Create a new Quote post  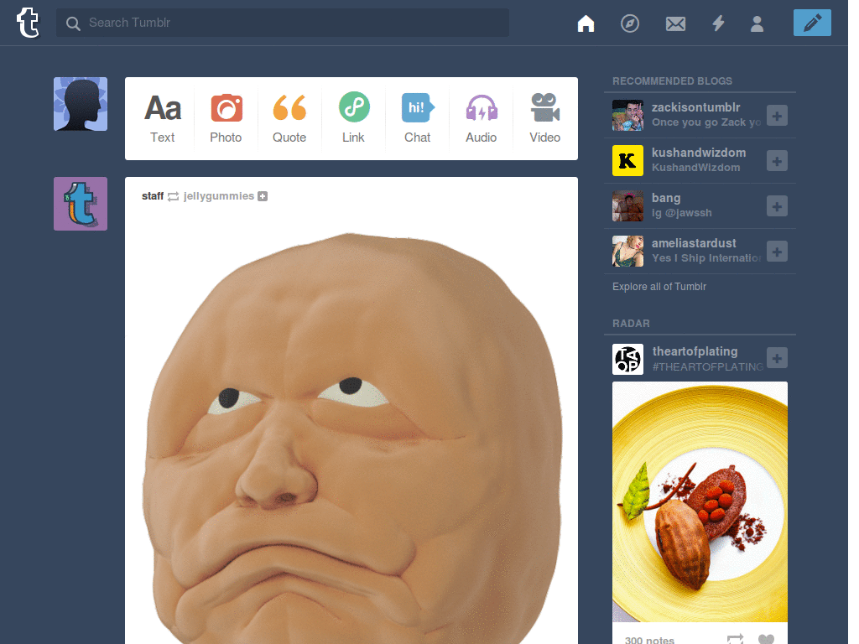(289, 118)
